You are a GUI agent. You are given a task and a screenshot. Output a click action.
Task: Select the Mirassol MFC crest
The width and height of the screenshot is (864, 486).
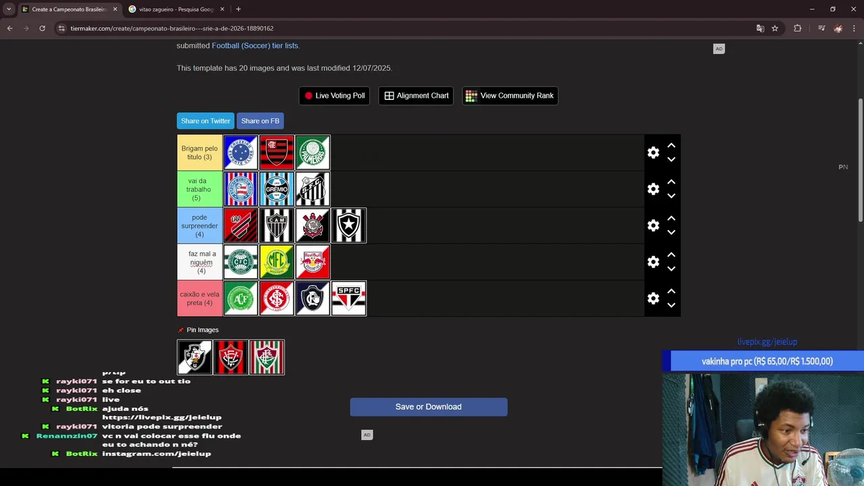(x=277, y=262)
